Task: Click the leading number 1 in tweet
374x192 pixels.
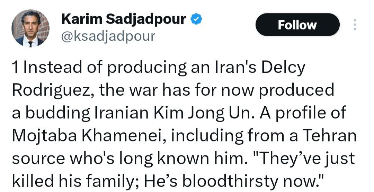Action: [x=15, y=68]
